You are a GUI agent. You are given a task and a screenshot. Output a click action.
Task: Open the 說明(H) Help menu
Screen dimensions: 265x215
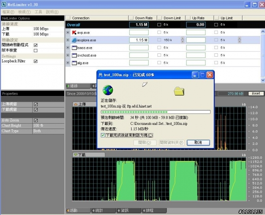(x=52, y=12)
